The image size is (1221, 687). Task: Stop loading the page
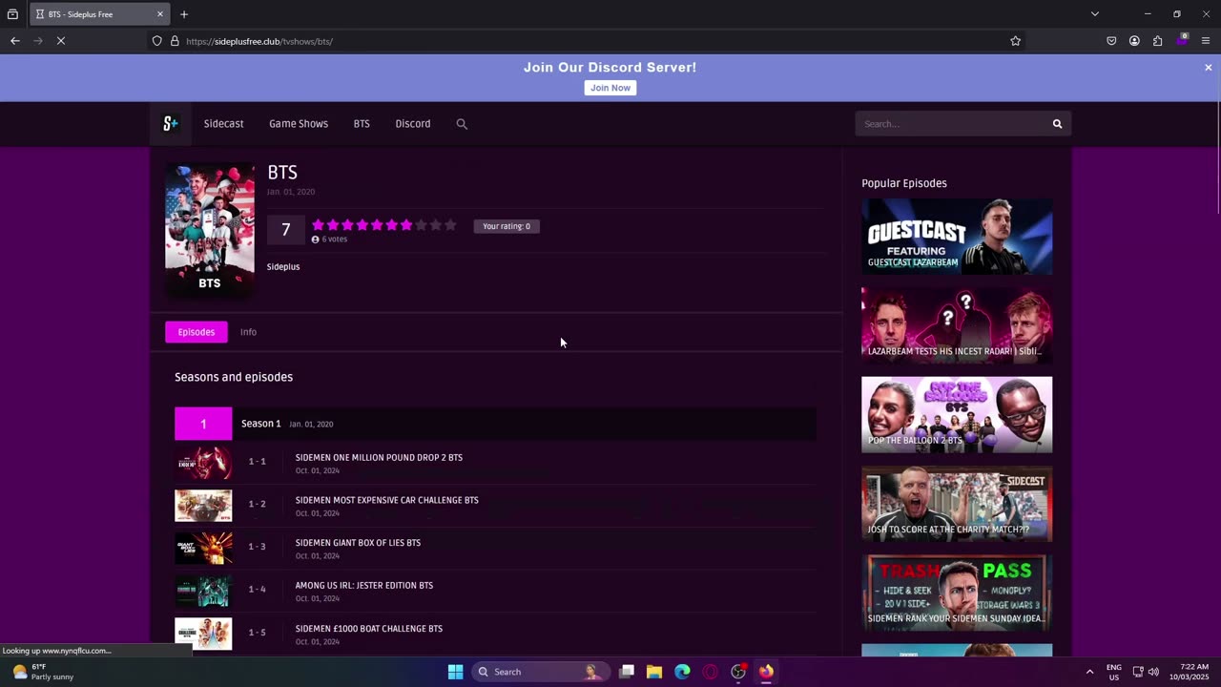pyautogui.click(x=61, y=41)
